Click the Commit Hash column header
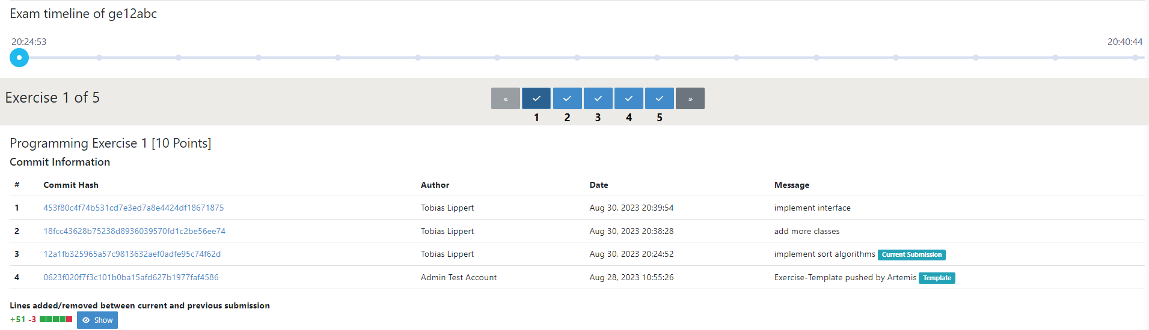The image size is (1149, 330). (71, 185)
